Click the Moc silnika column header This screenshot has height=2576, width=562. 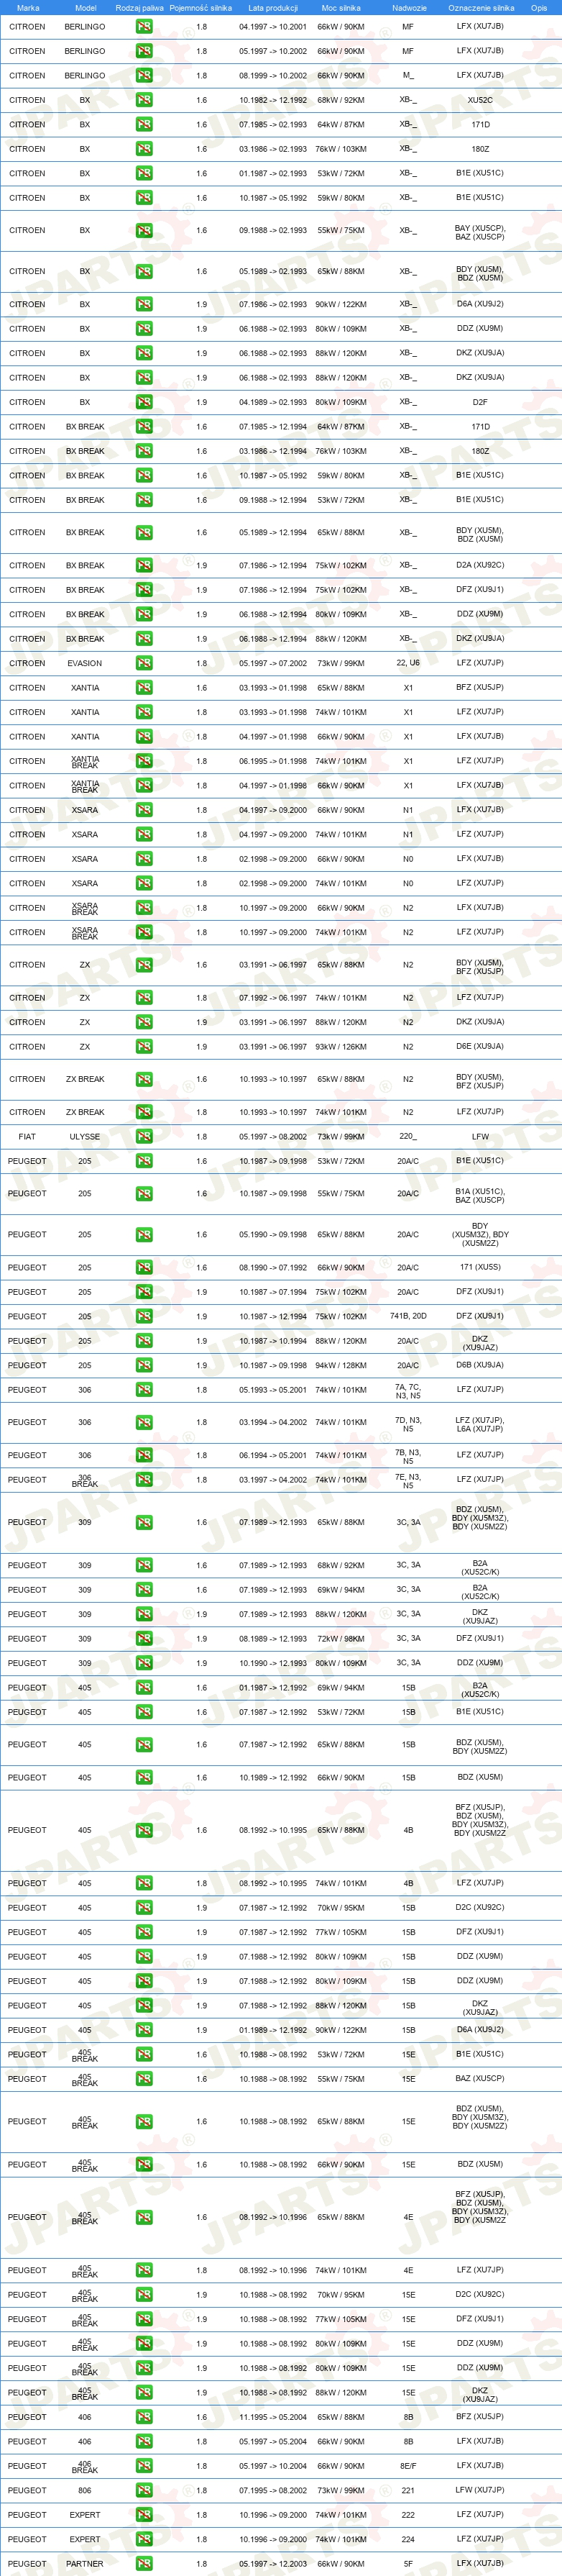pos(341,8)
